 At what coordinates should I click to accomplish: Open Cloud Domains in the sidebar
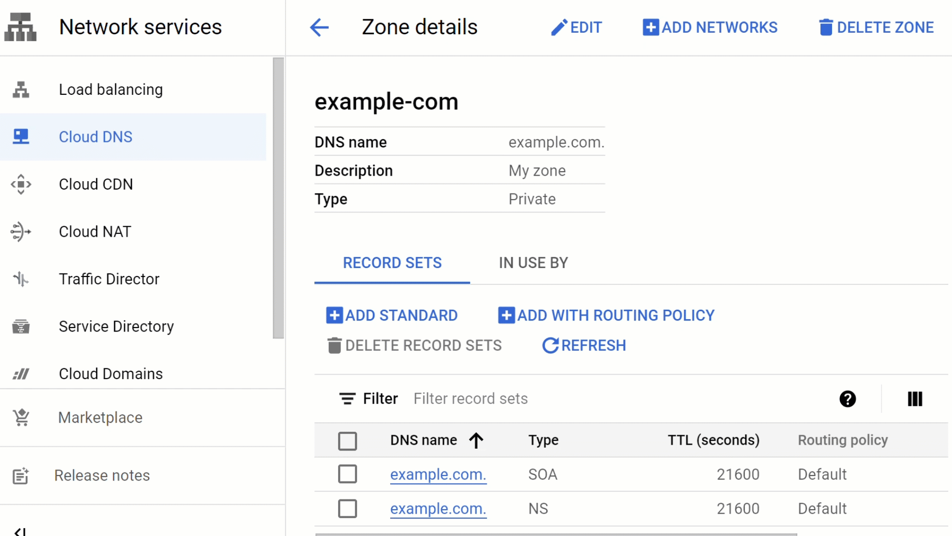click(x=133, y=374)
